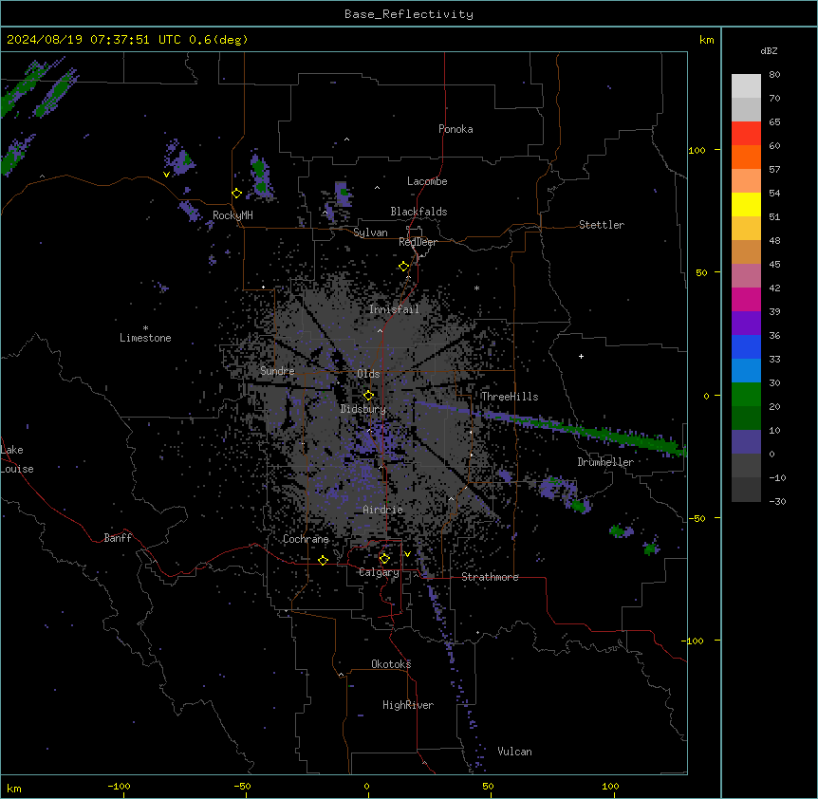Click the yellow diamond marker above Calgary
818x799 pixels.
(384, 559)
